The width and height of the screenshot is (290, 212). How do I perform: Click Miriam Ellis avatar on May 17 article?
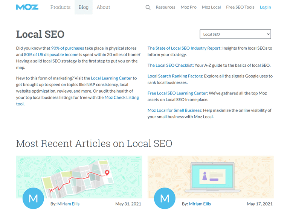(165, 198)
